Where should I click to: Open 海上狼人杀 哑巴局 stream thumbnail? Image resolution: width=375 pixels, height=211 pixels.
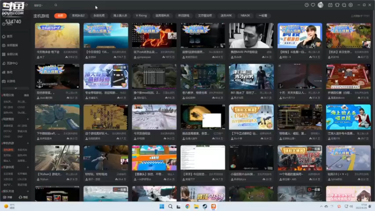click(348, 117)
